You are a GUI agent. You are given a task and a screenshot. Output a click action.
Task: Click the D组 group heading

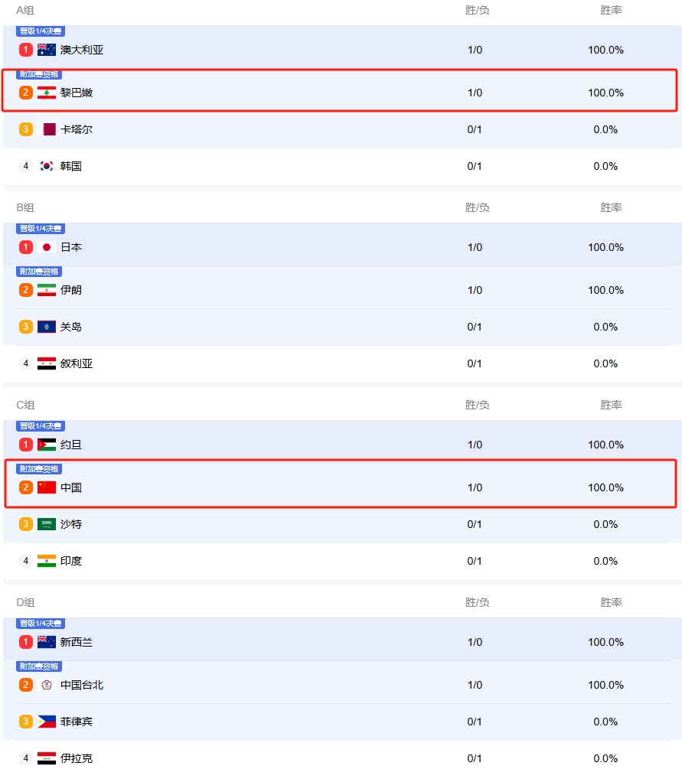[25, 602]
